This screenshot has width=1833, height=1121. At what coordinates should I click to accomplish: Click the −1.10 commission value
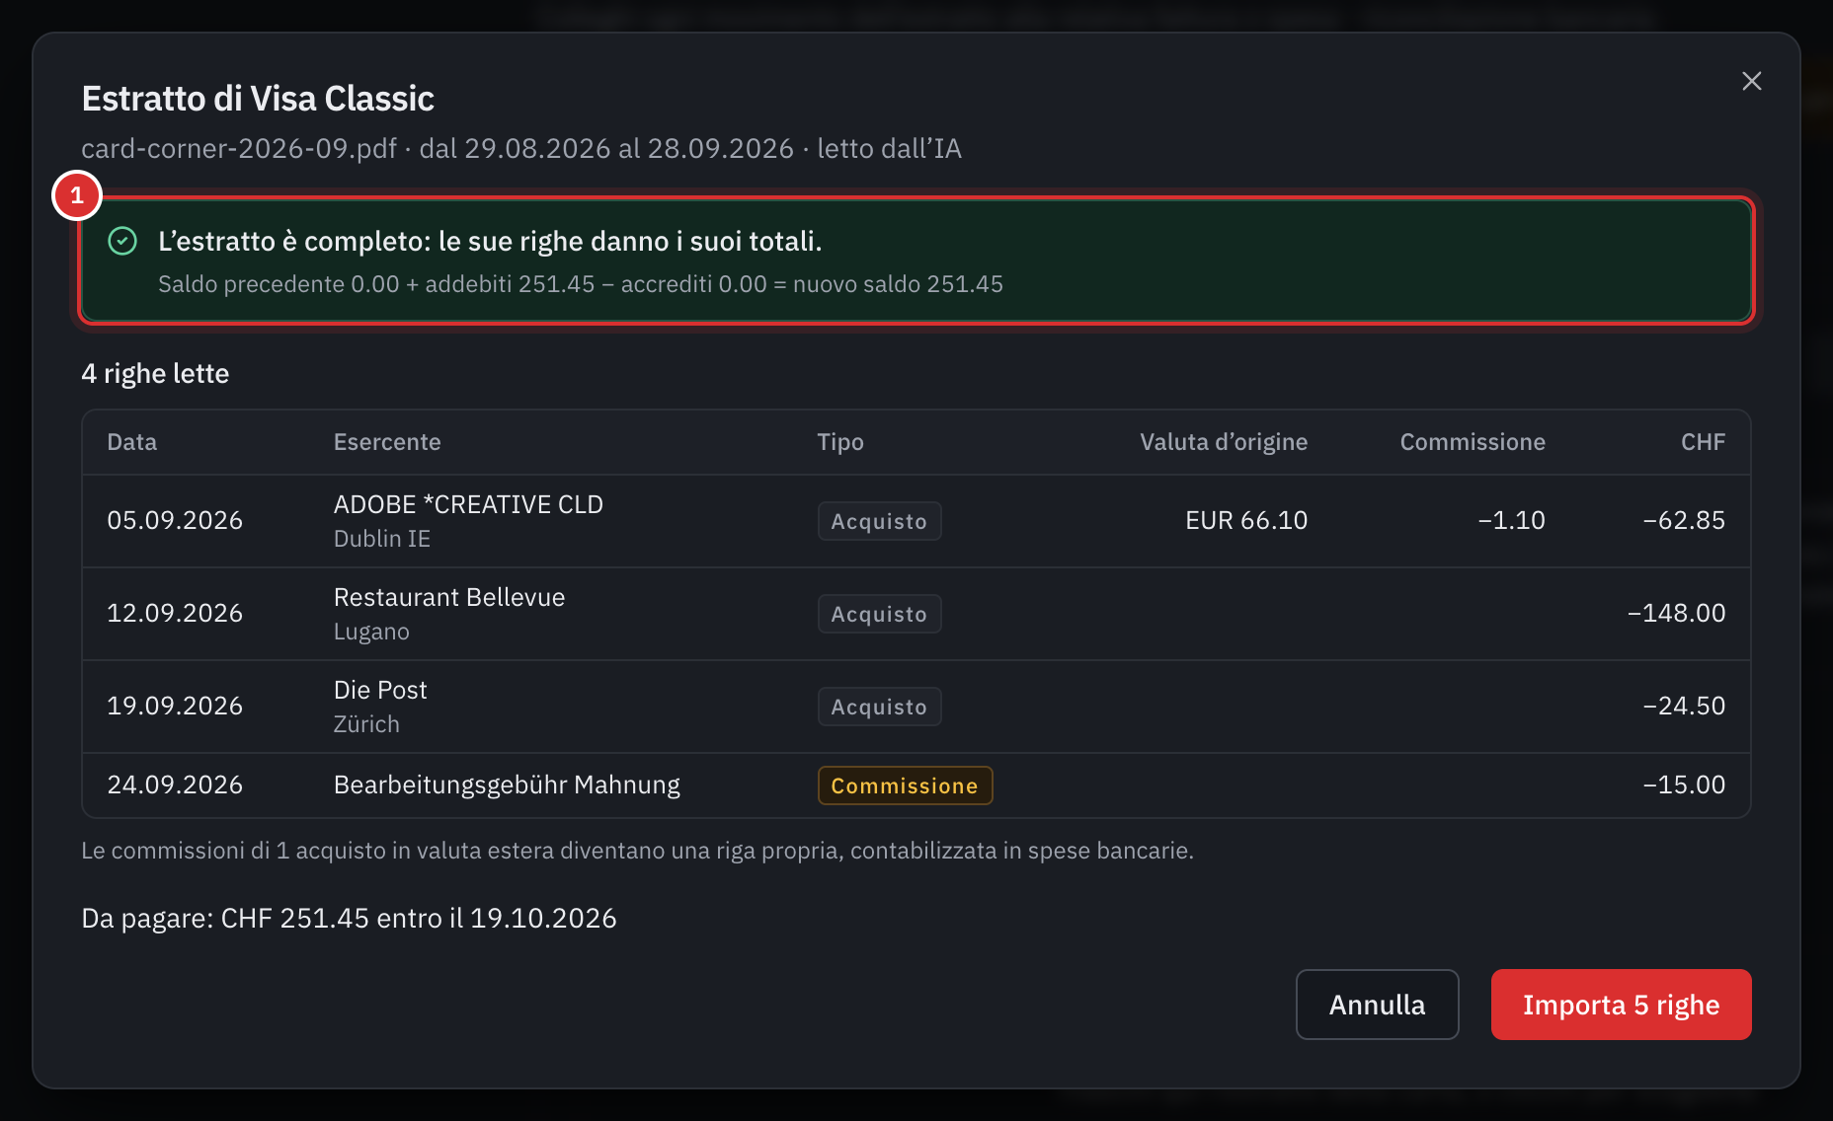(x=1511, y=520)
